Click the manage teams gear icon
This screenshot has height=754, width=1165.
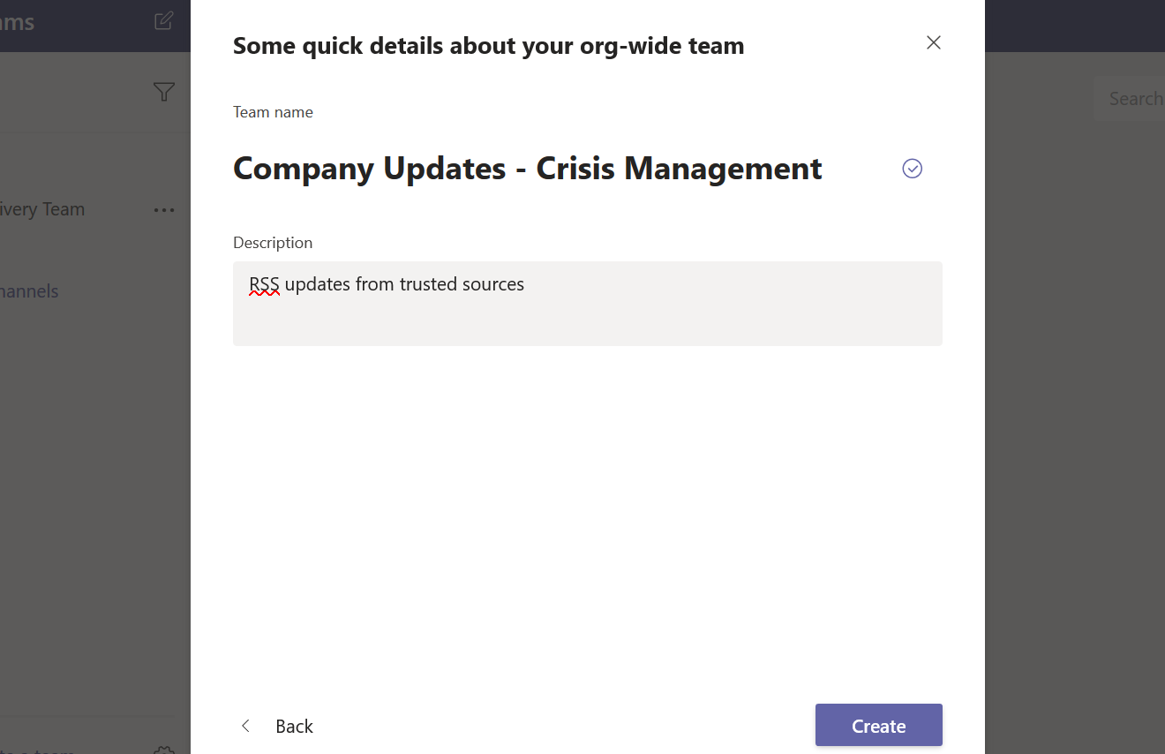pyautogui.click(x=164, y=750)
